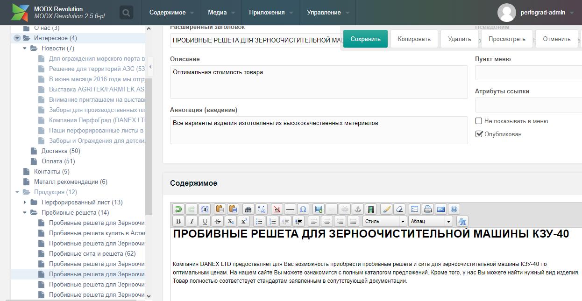The width and height of the screenshot is (582, 301).
Task: Toggle Underline formatting
Action: (205, 221)
